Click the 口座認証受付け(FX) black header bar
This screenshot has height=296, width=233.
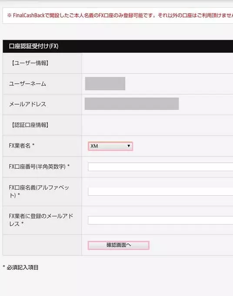(x=118, y=46)
